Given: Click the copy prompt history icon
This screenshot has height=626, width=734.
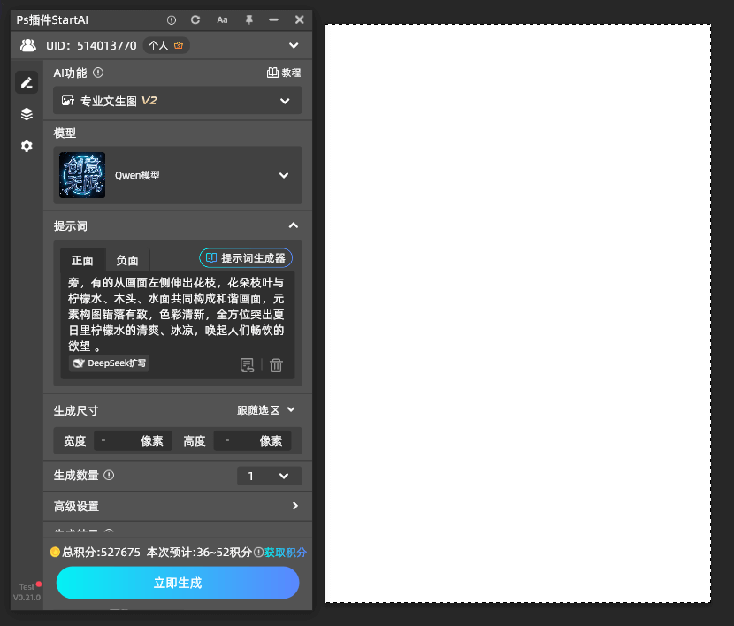Looking at the screenshot, I should tap(248, 364).
